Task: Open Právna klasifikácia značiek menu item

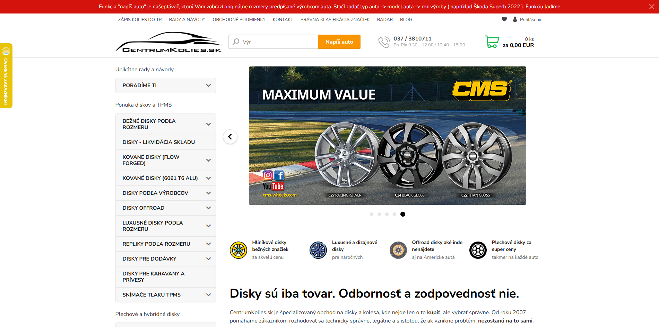Action: click(x=335, y=20)
